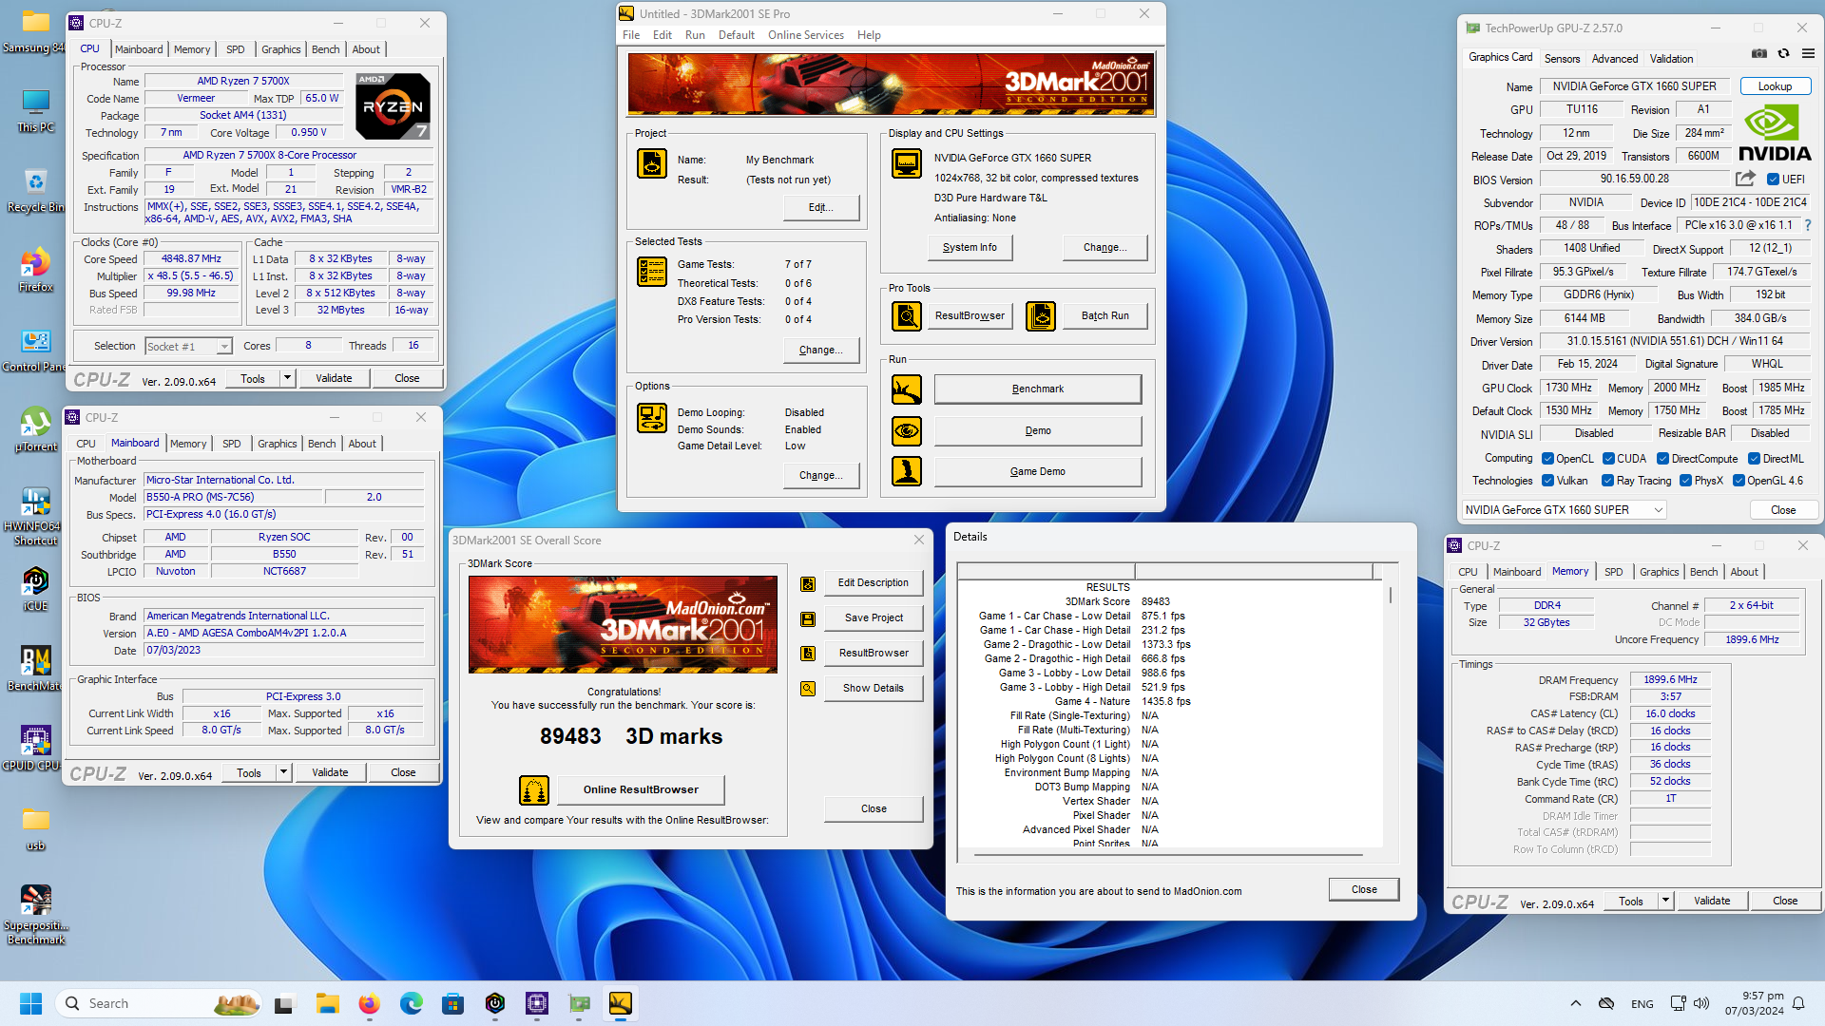Image resolution: width=1825 pixels, height=1026 pixels.
Task: Open Microsoft Edge from the taskbar
Action: (x=412, y=1003)
